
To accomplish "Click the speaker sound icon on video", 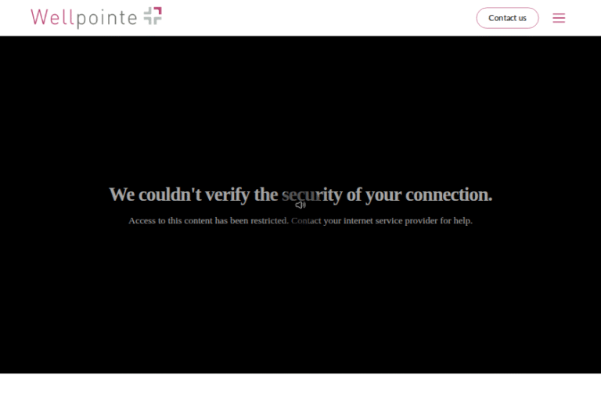I will pos(300,205).
